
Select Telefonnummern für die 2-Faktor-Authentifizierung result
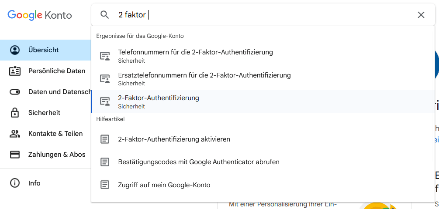[195, 56]
